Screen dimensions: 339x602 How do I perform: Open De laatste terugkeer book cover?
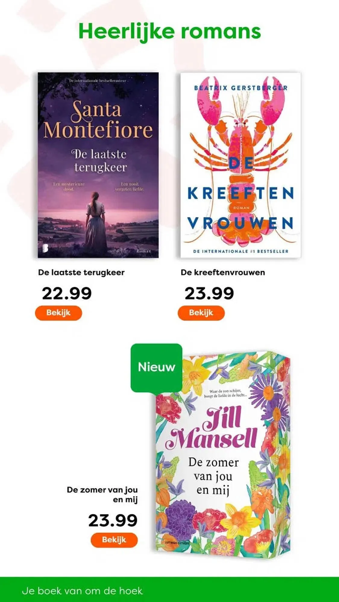click(98, 165)
